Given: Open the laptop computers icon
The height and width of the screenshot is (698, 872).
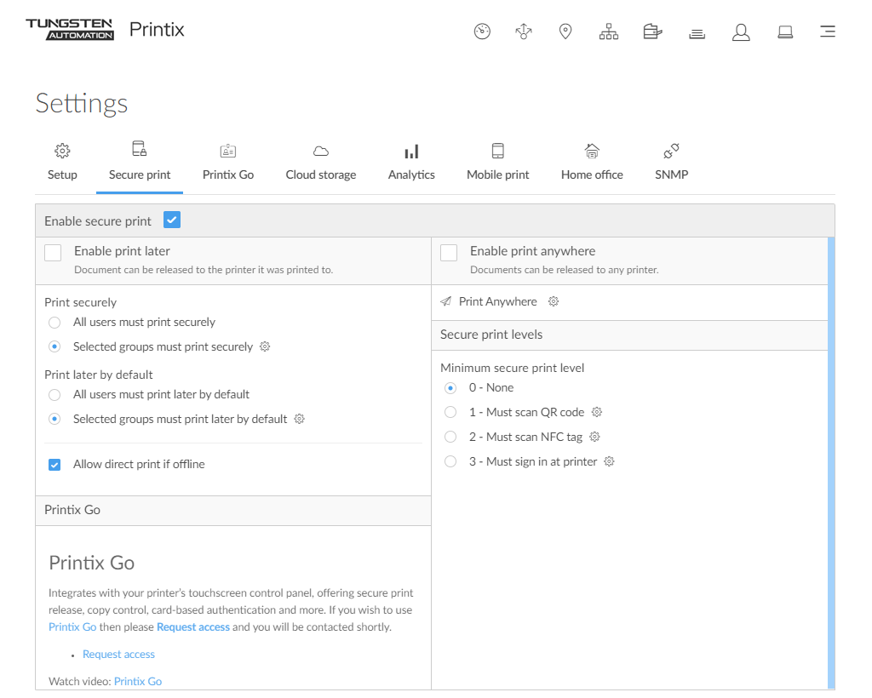Looking at the screenshot, I should [x=785, y=32].
